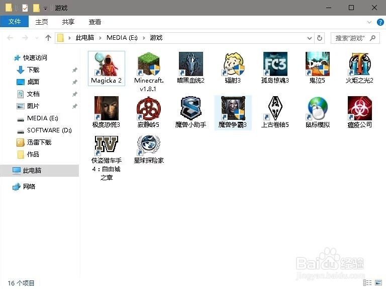Select the 鬼泣5 shortcut icon
This screenshot has height=289, width=386.
tap(317, 63)
